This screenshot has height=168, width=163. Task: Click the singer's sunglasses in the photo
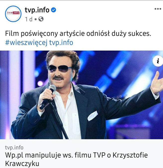(x=60, y=69)
